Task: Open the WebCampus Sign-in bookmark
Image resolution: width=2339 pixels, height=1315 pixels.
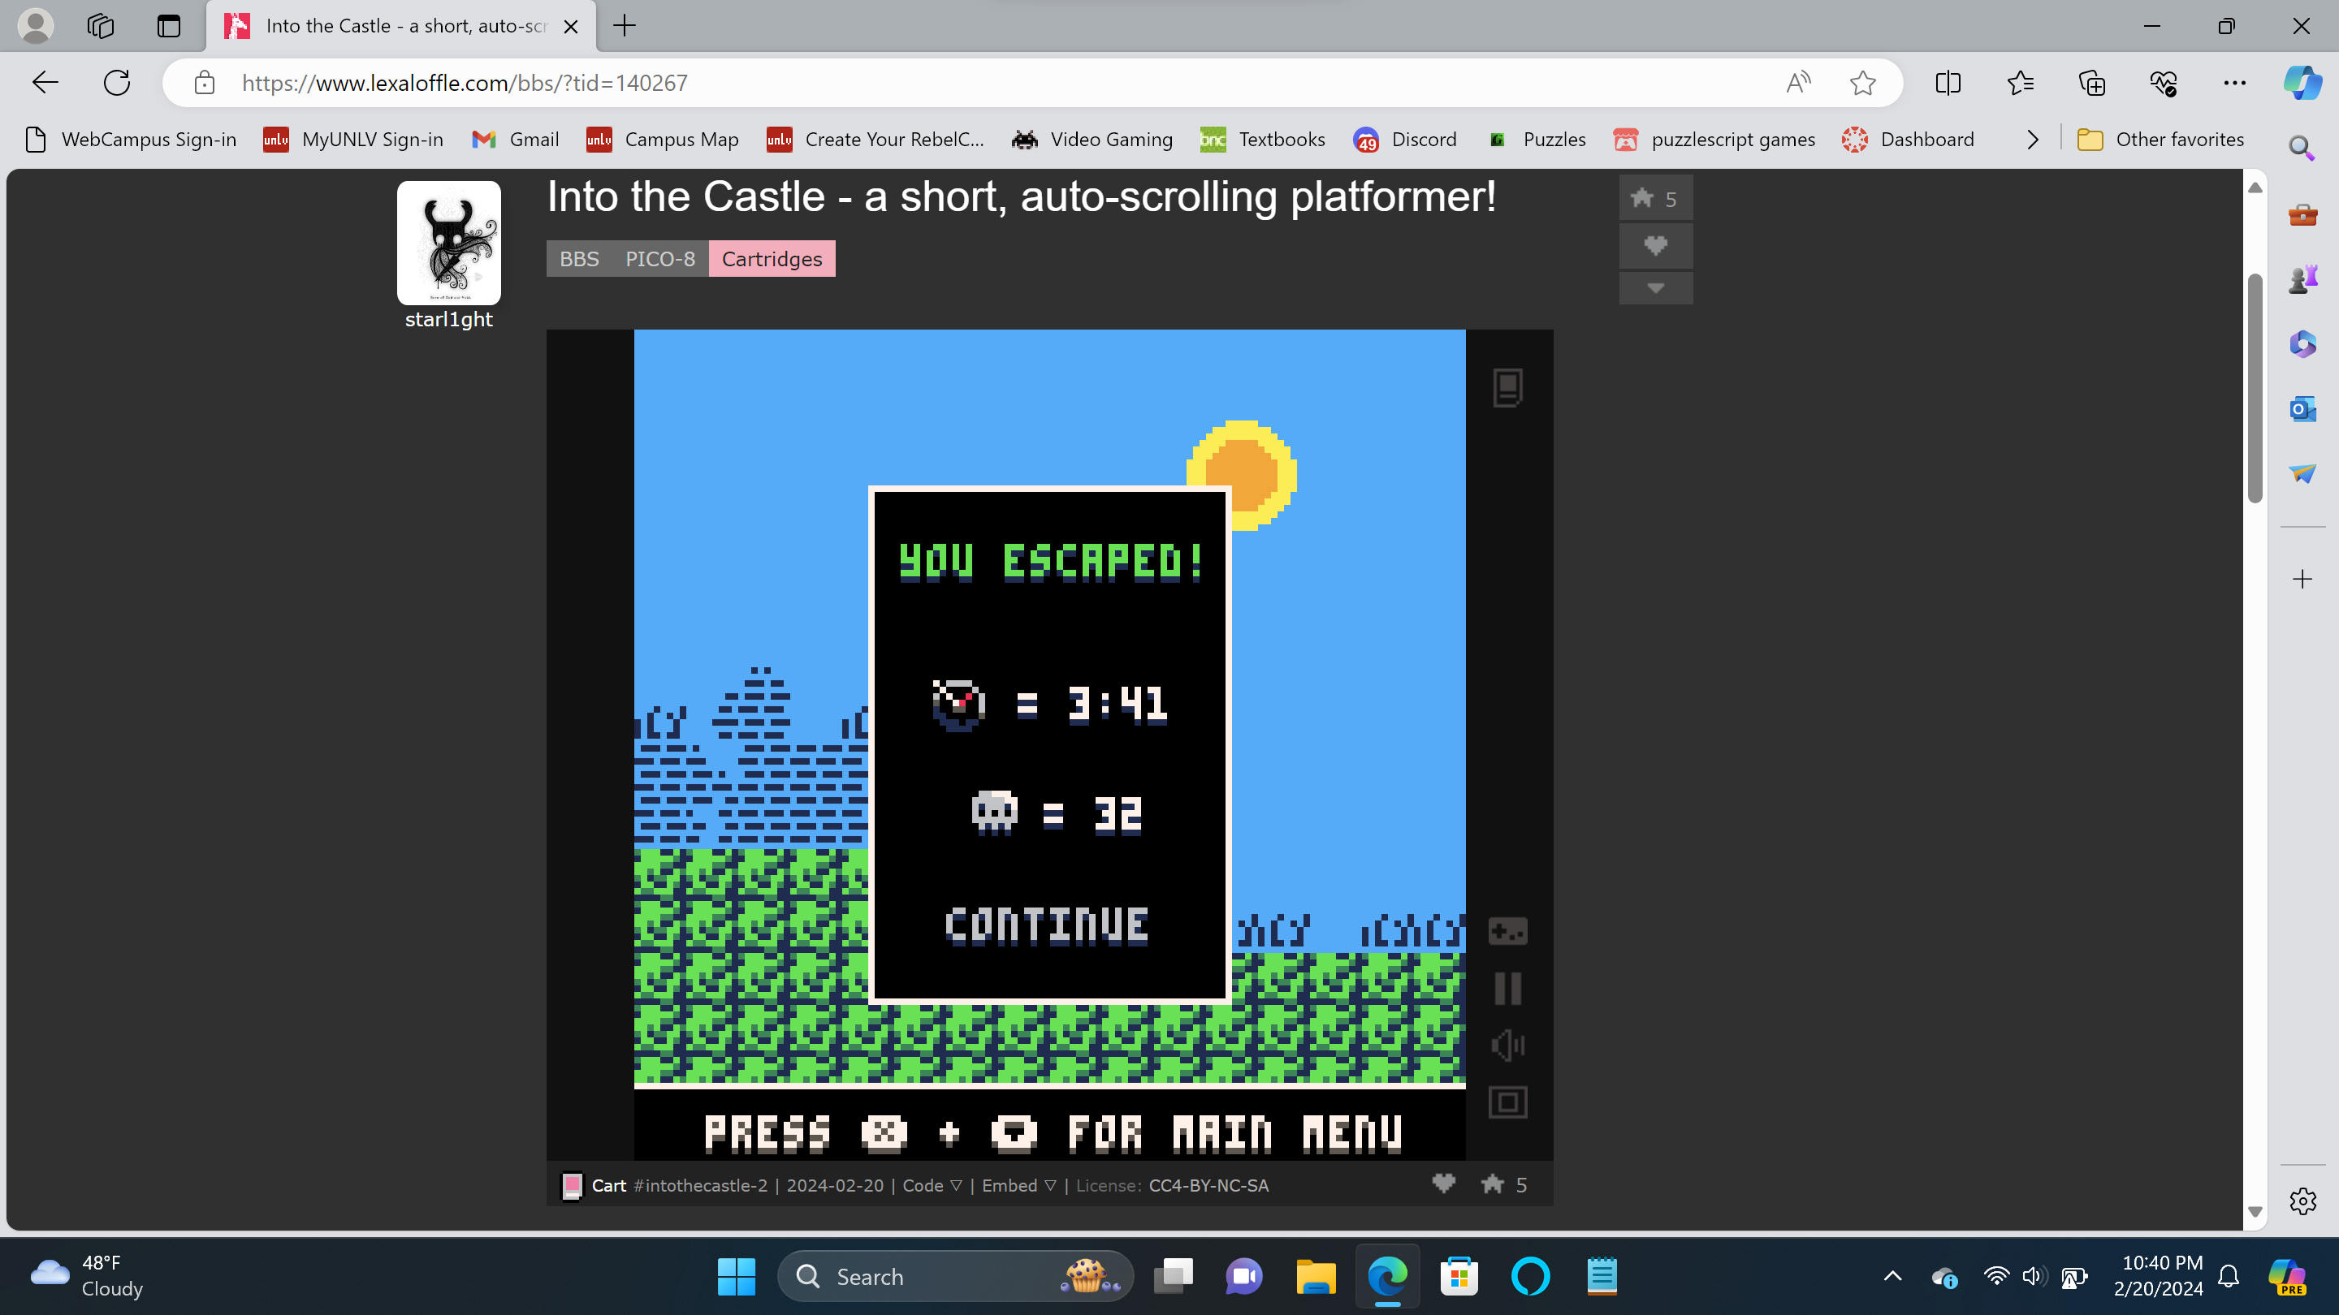Action: coord(131,139)
